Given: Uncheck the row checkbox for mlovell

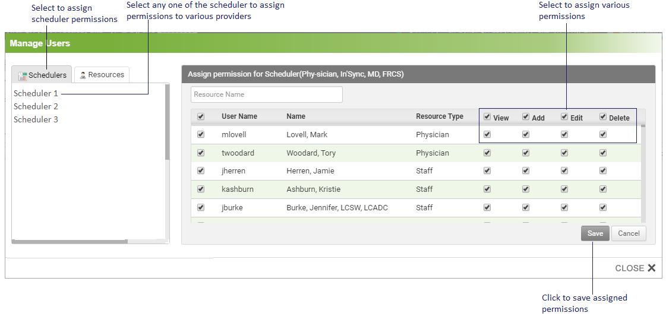Looking at the screenshot, I should (201, 134).
